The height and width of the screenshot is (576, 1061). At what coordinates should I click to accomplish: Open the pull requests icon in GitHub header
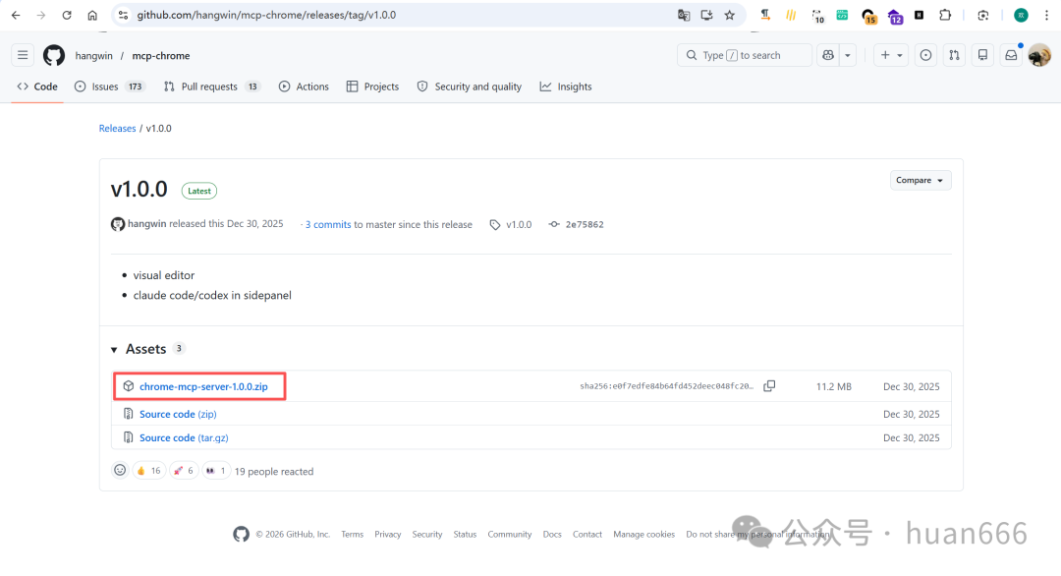click(x=954, y=55)
